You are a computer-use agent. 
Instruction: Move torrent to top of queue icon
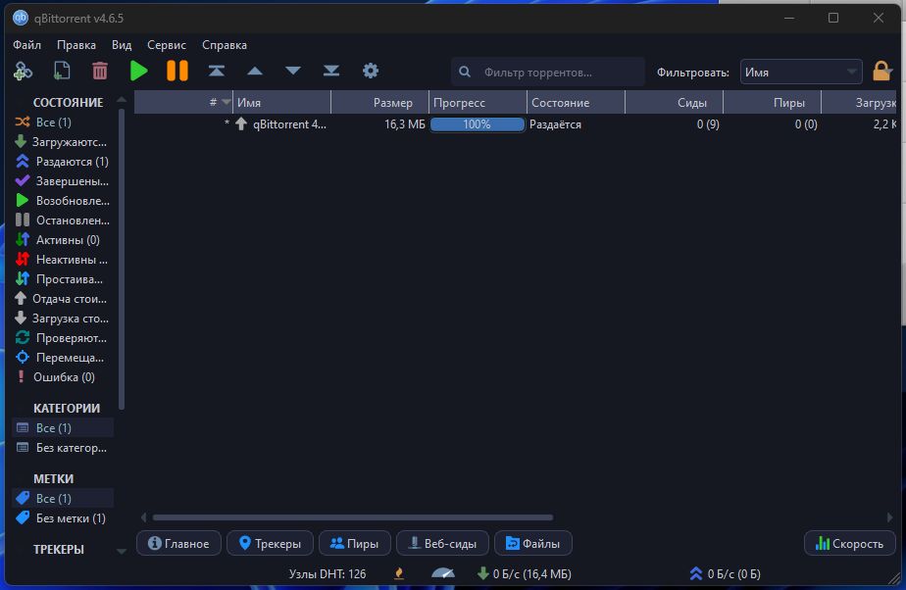point(217,71)
